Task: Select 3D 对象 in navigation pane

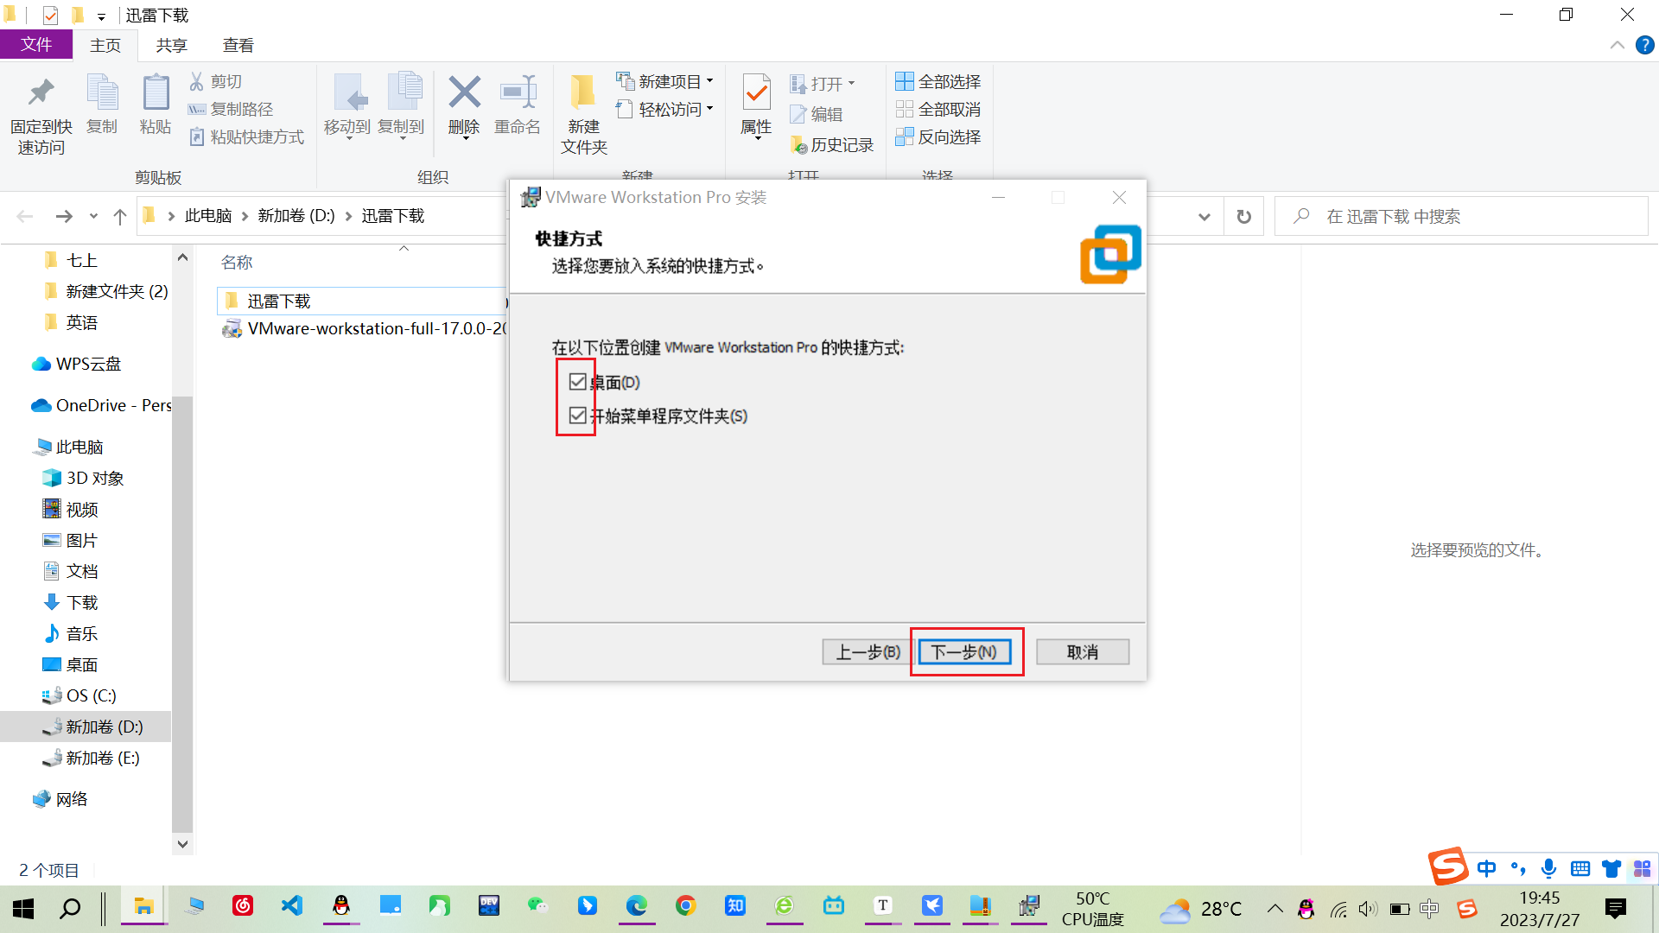Action: click(x=95, y=478)
